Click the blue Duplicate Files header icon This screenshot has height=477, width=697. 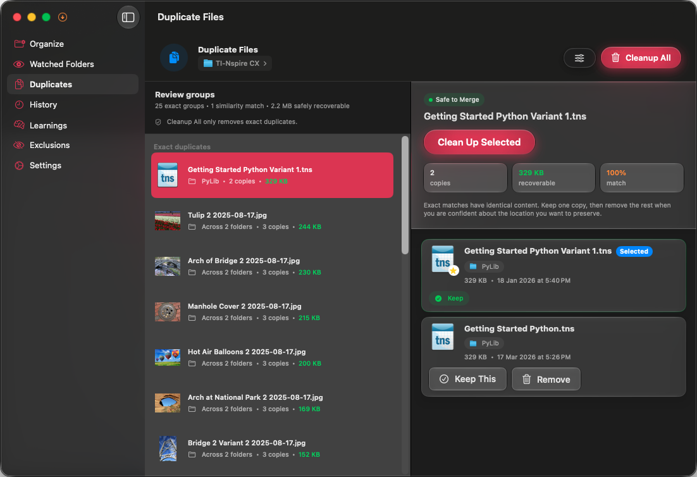pos(174,58)
